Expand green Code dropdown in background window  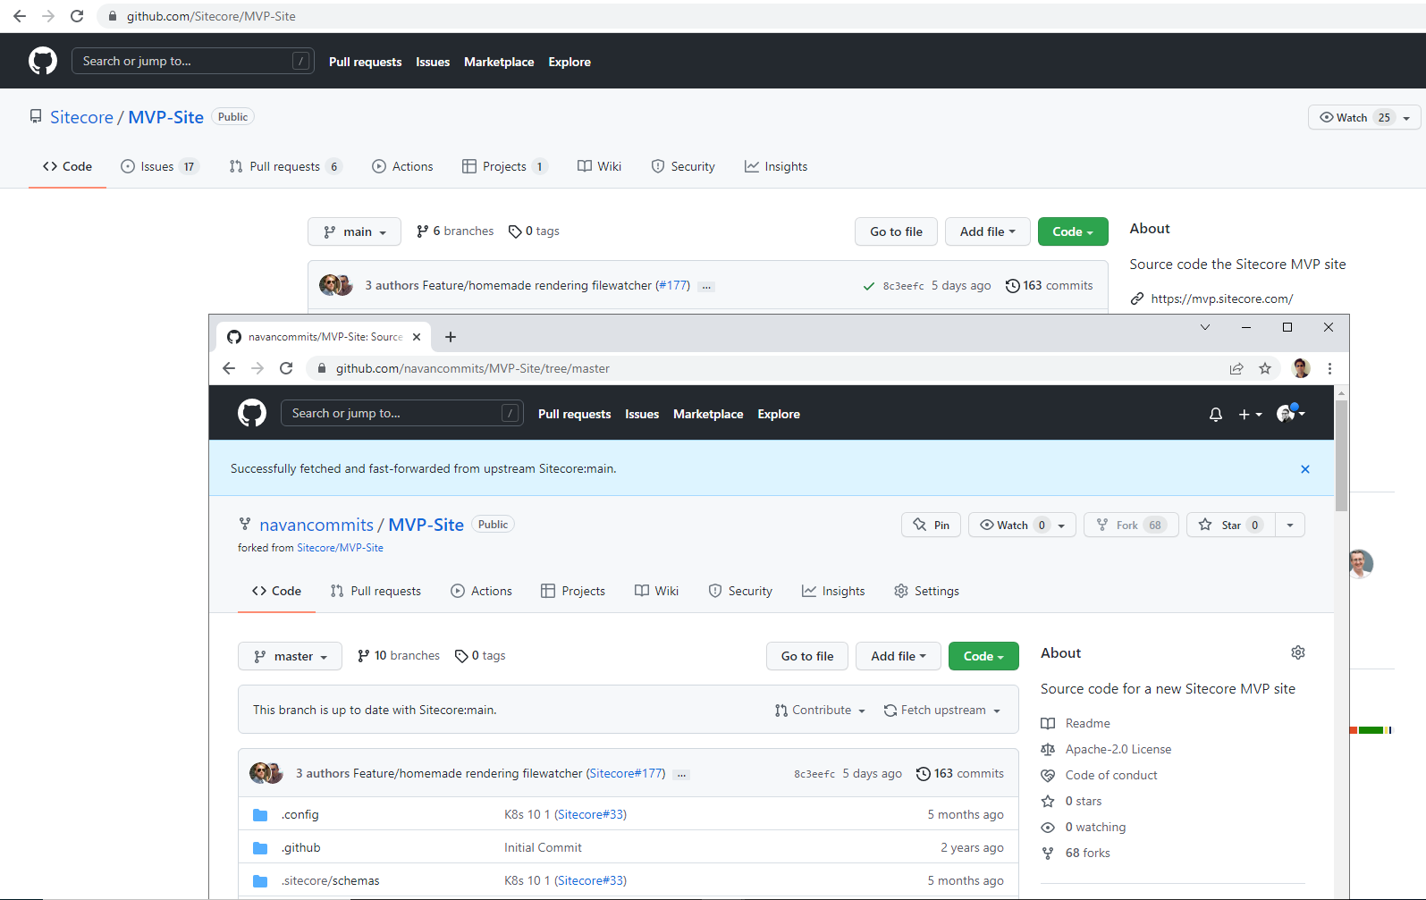coord(1073,231)
